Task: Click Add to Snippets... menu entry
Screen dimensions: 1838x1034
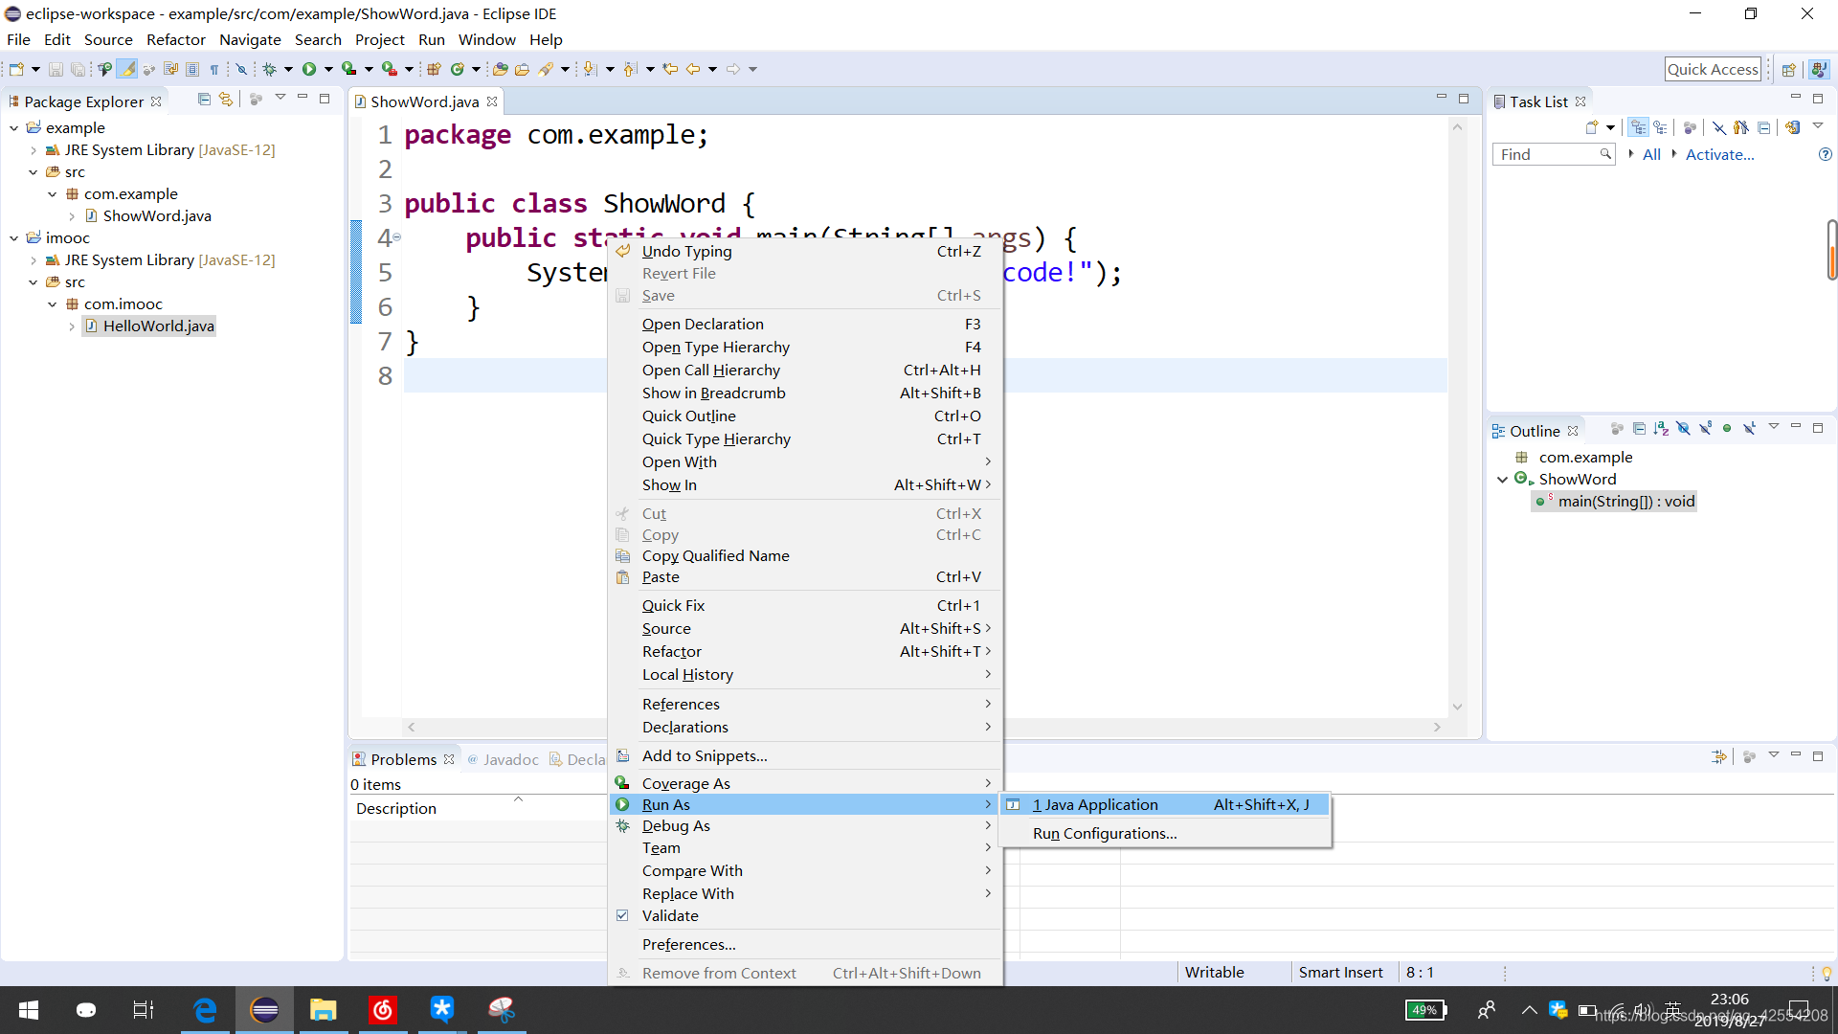Action: point(805,755)
